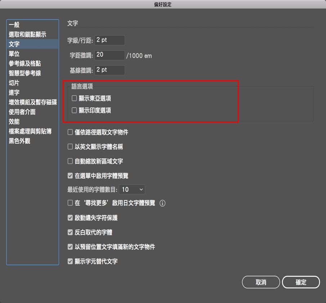Click the 確定 button
Screen dimensions: 326x303
click(301, 282)
